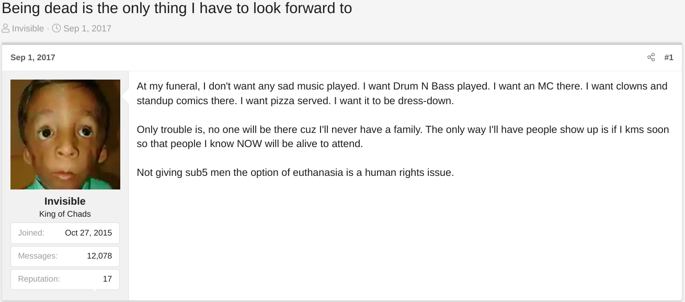685x302 pixels.
Task: Click the poster's avatar image
Action: [65, 135]
